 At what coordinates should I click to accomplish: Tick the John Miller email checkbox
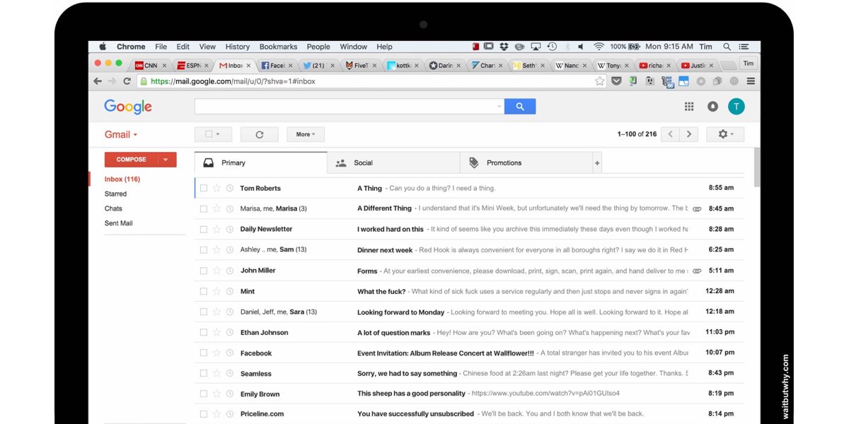tap(204, 271)
